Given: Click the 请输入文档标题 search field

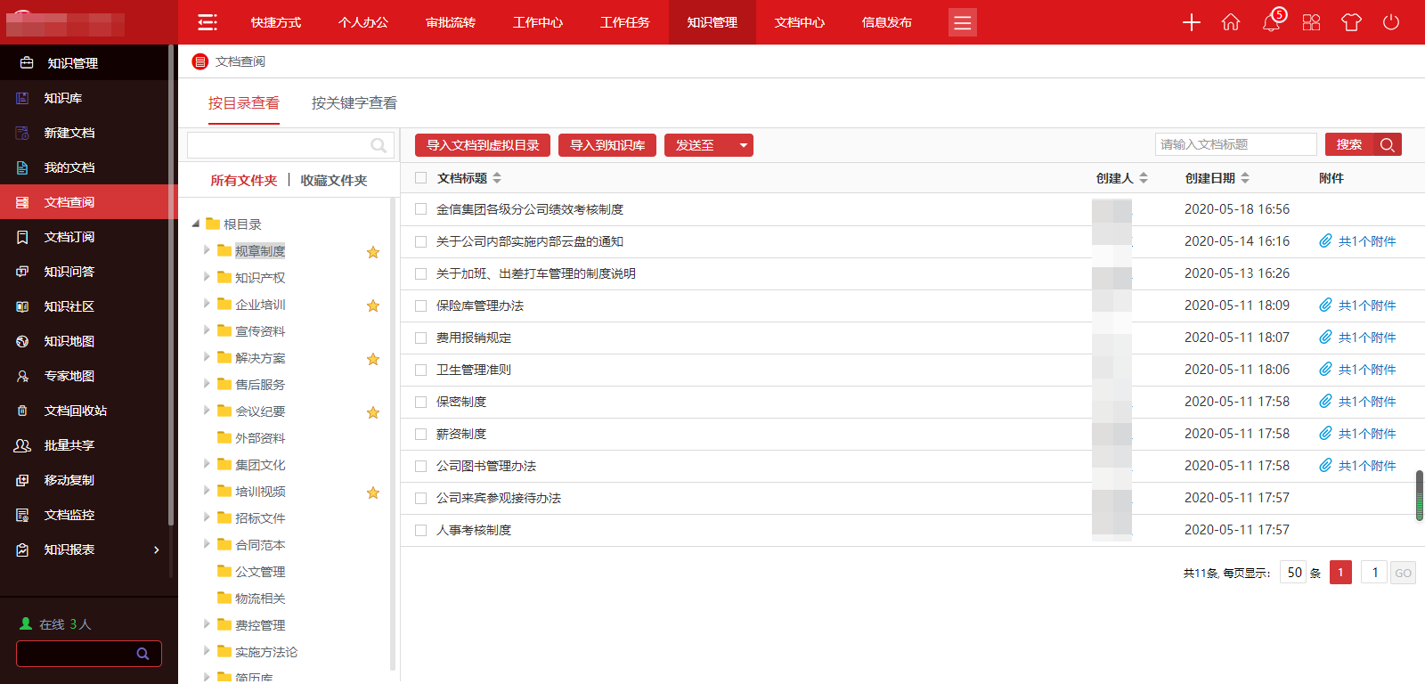Looking at the screenshot, I should coord(1236,144).
